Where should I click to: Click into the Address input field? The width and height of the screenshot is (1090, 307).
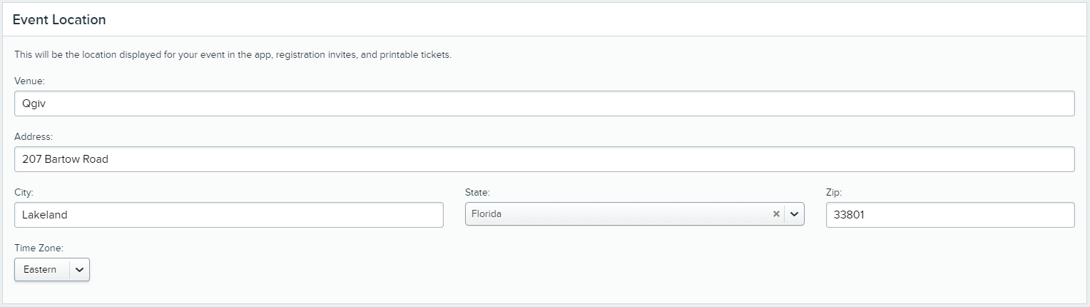pos(544,159)
